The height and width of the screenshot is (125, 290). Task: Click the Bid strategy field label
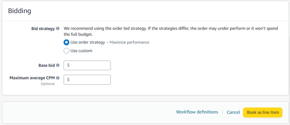pyautogui.click(x=43, y=29)
